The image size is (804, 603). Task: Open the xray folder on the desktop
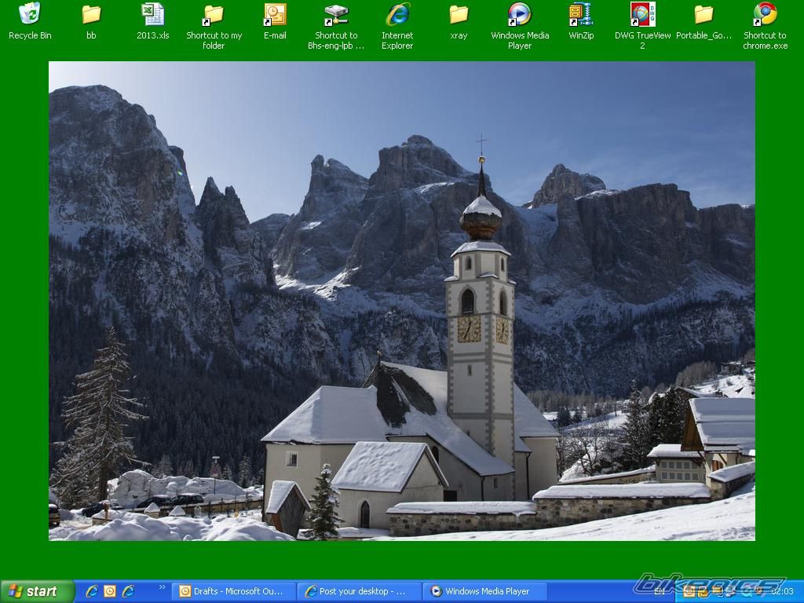[x=459, y=14]
